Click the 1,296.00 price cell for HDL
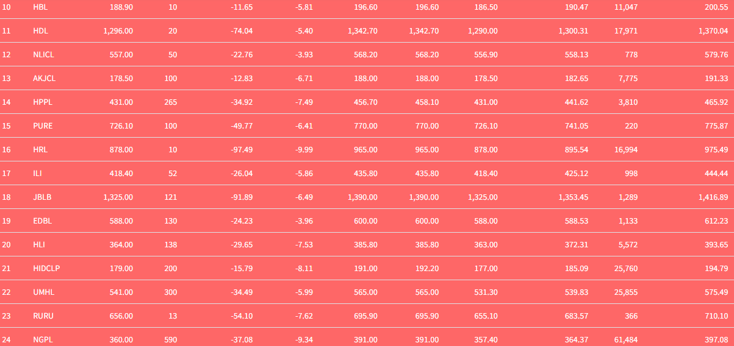This screenshot has width=734, height=346. (118, 30)
